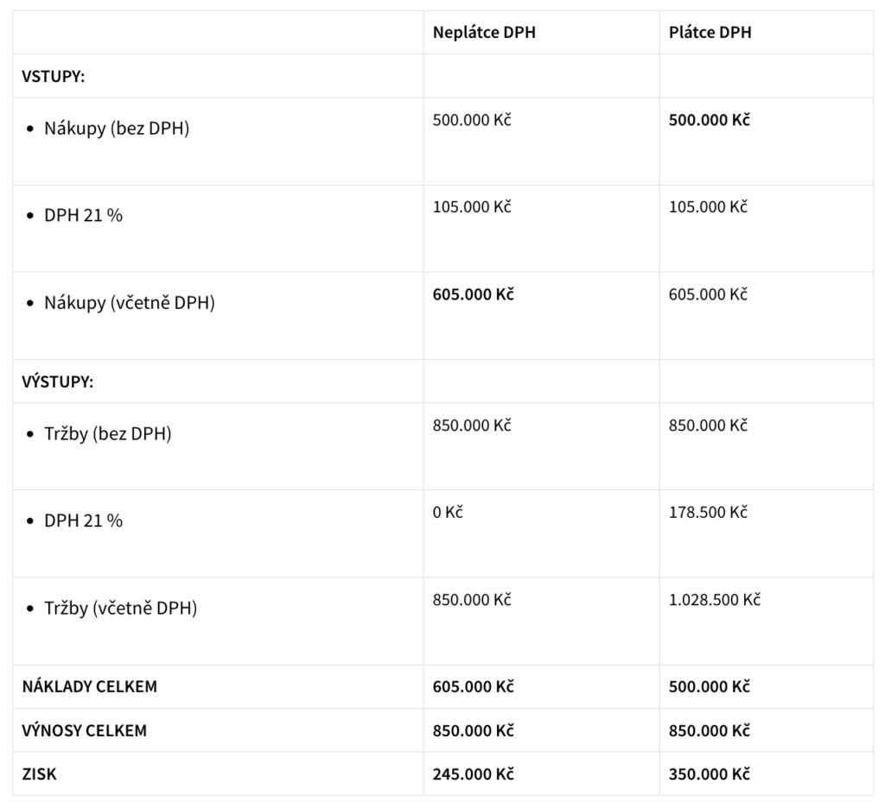Click the Tržby (včetně DPH) label
This screenshot has width=885, height=808.
121,609
